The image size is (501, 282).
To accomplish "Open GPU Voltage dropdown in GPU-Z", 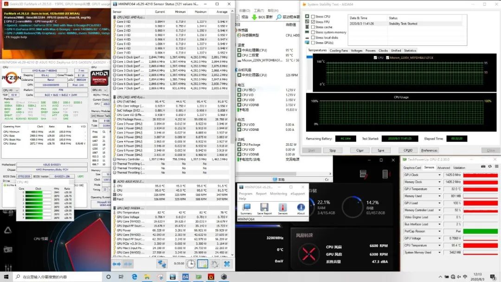I will (439, 238).
